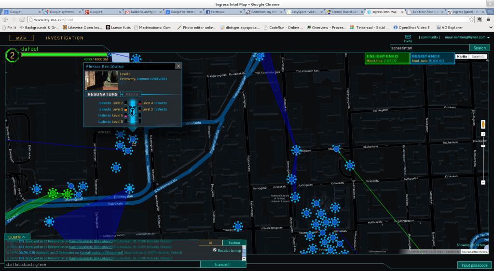Image resolution: width=494 pixels, height=271 pixels.
Task: Open the Pin It bookmark
Action: (9, 28)
